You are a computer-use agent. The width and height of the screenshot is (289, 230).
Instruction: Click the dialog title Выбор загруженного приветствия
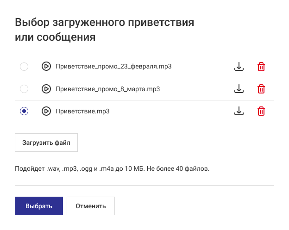point(104,22)
